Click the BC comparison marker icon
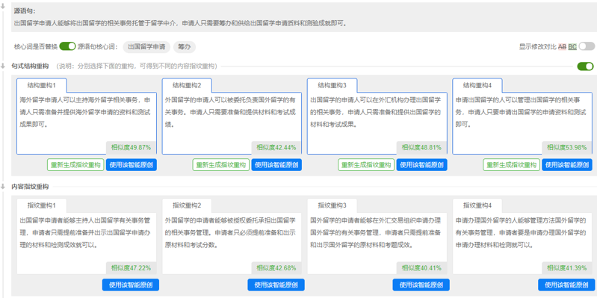This screenshot has height=298, width=597. coord(572,47)
